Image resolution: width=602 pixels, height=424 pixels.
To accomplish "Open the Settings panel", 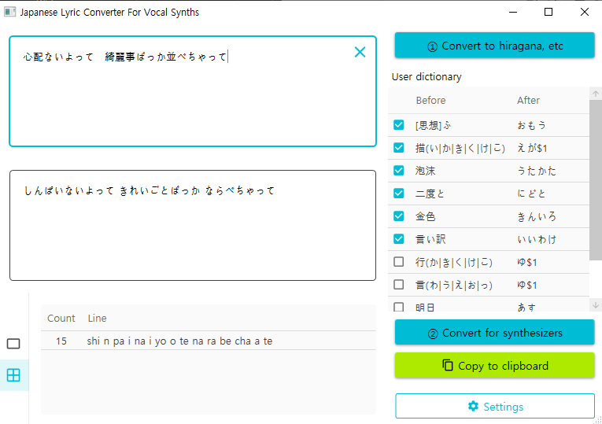I will tap(494, 407).
